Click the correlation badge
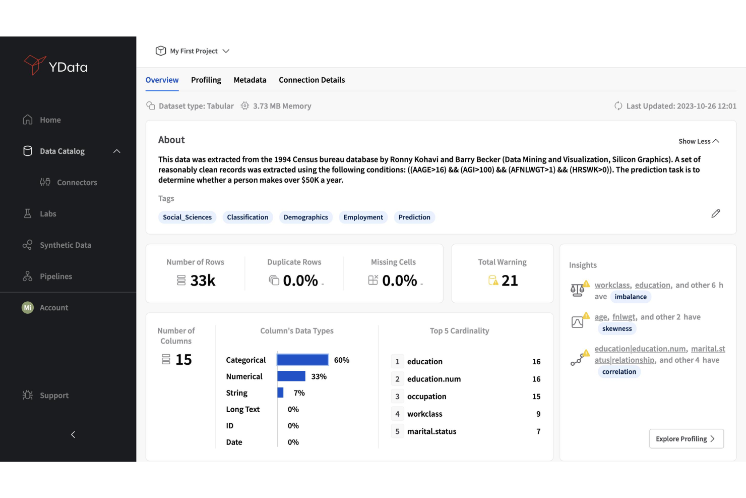Screen dimensions: 746x498 click(x=619, y=371)
